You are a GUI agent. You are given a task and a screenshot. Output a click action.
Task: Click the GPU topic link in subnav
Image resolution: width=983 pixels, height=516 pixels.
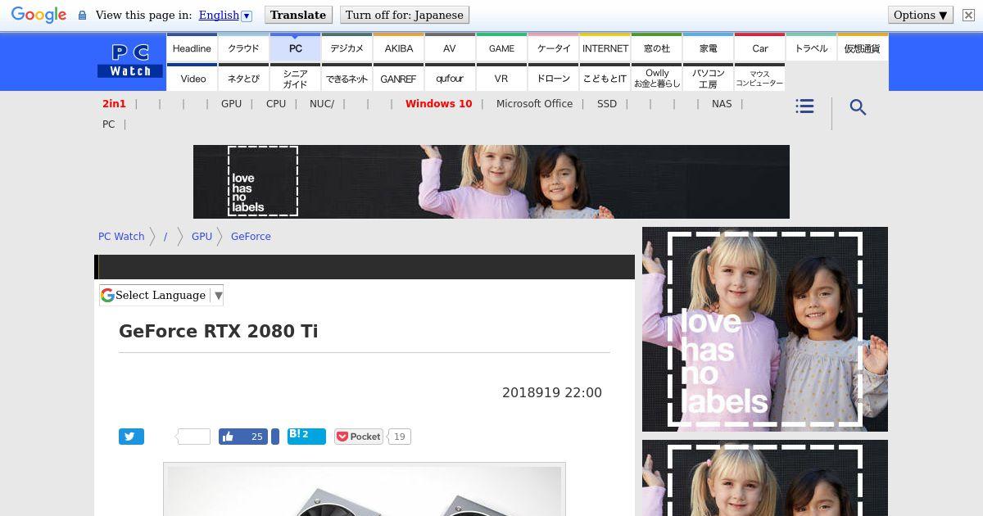click(x=231, y=103)
